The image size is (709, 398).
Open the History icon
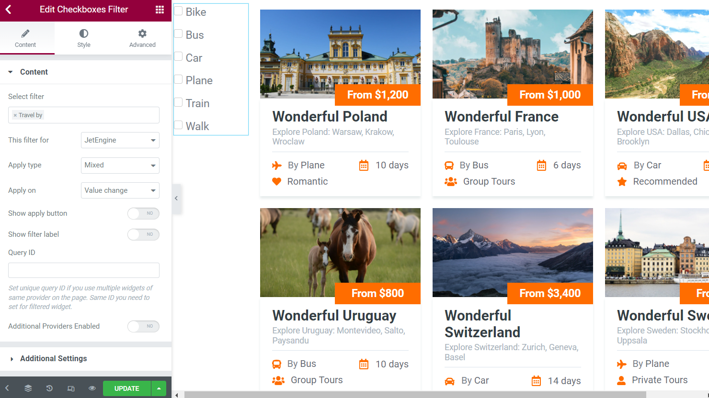pyautogui.click(x=49, y=388)
